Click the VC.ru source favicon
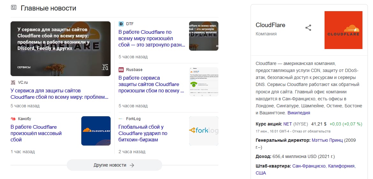 (13, 82)
